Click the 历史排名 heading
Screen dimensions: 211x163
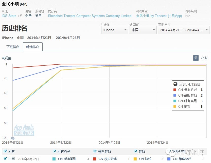click(14, 28)
